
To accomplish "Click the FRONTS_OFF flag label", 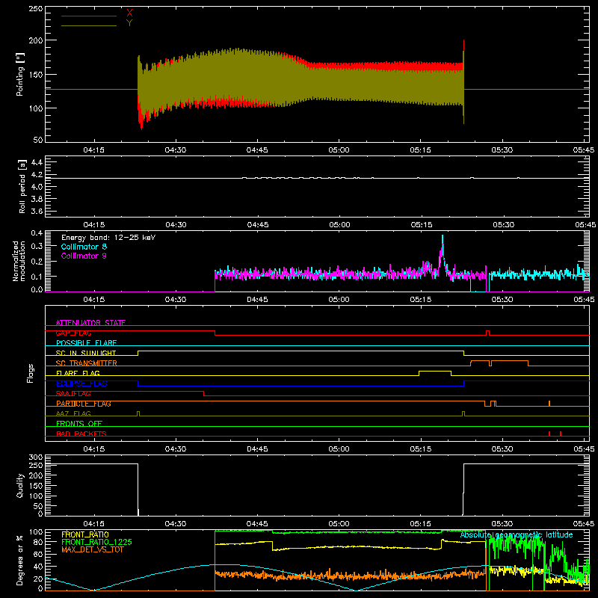I will (x=79, y=424).
